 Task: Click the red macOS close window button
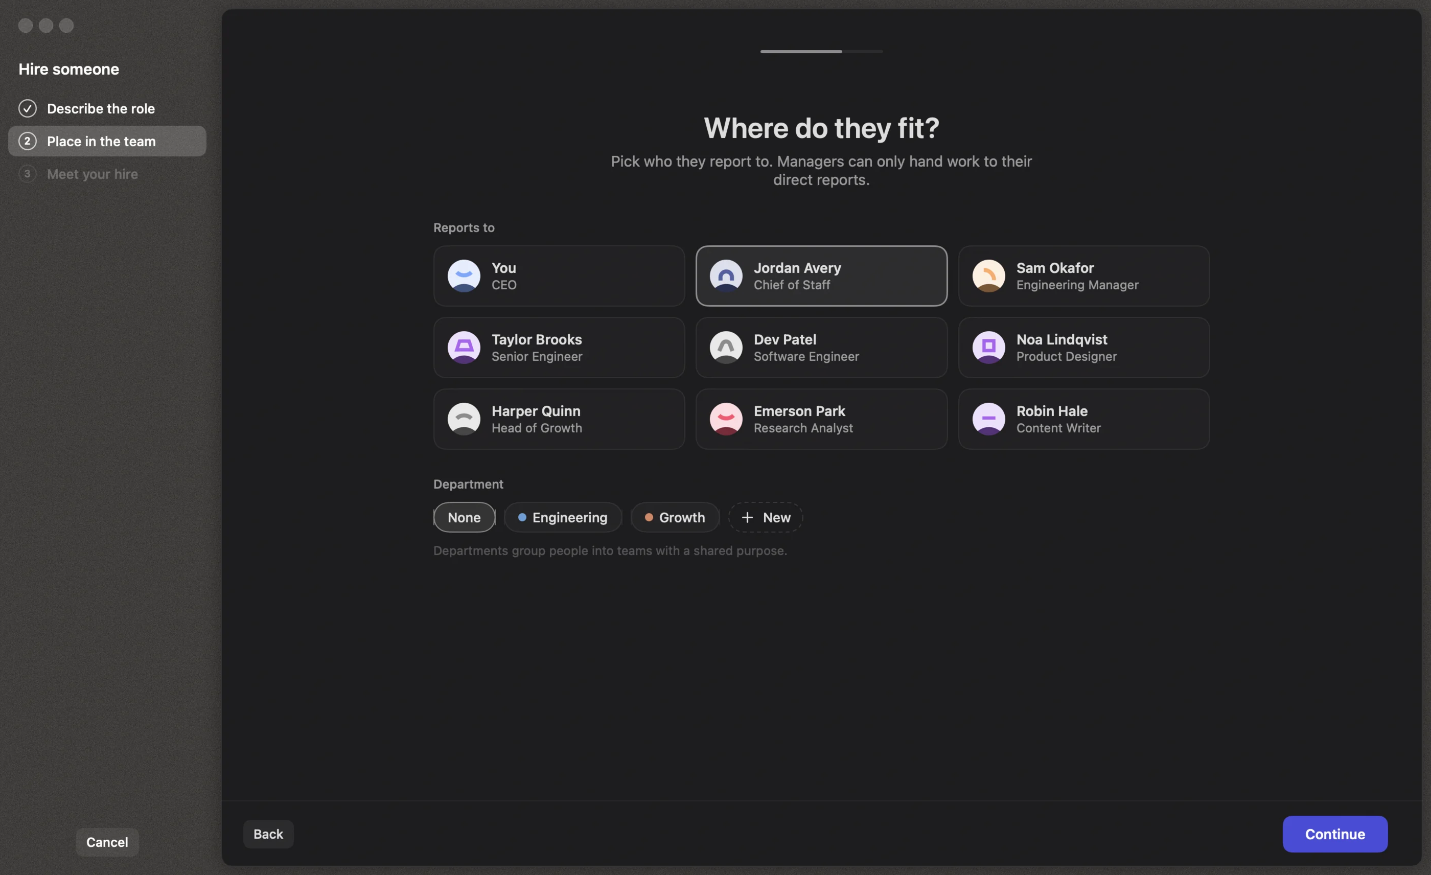(x=26, y=26)
